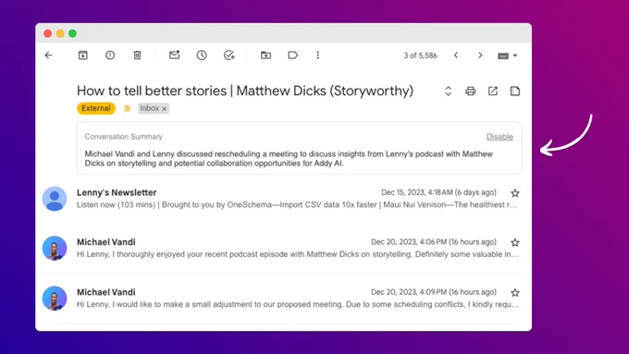629x354 pixels.
Task: Click the yellow macOS minimize button
Action: 60,33
